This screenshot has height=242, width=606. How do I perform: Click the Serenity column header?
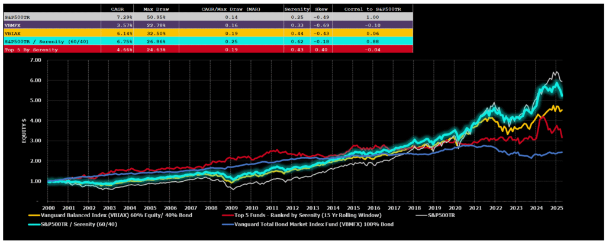[296, 9]
